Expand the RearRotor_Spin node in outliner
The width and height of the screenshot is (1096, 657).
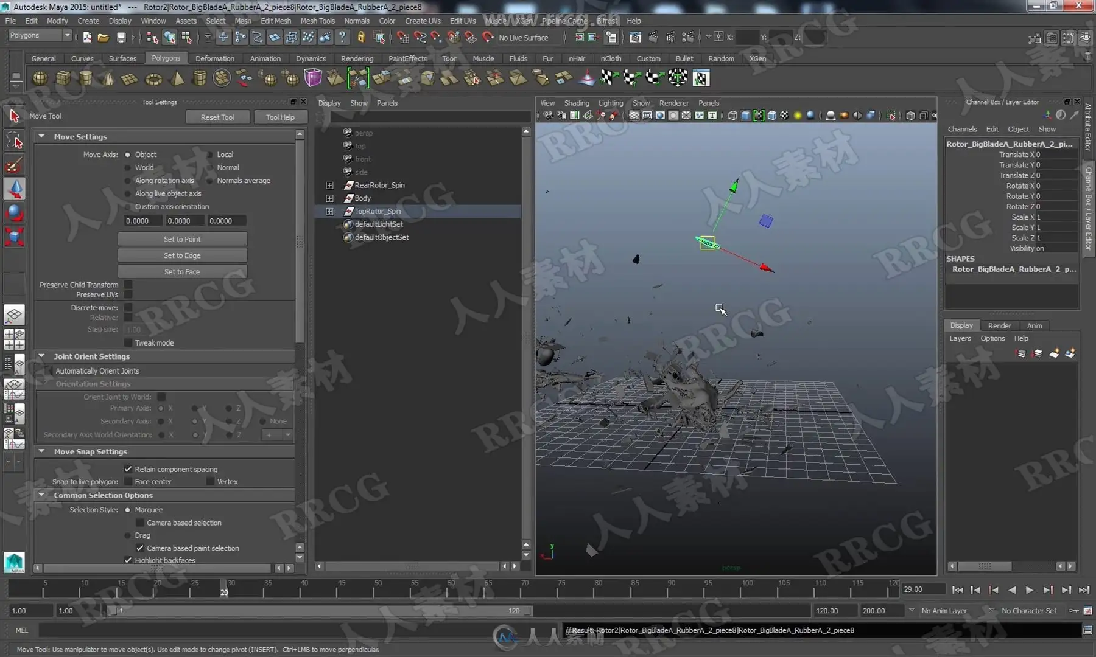(x=329, y=185)
